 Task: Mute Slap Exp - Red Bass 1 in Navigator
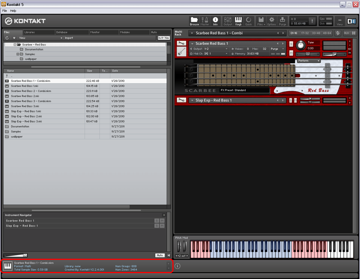point(162,226)
